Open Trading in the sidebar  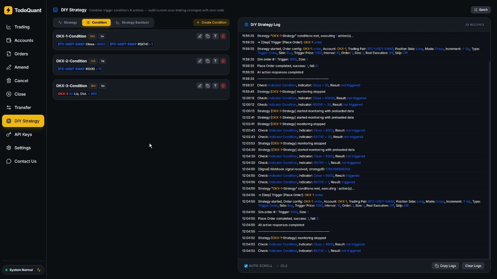(23, 27)
